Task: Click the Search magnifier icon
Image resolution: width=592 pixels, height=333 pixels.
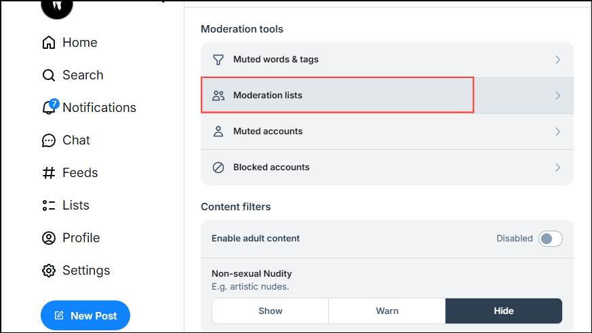Action: pyautogui.click(x=49, y=75)
